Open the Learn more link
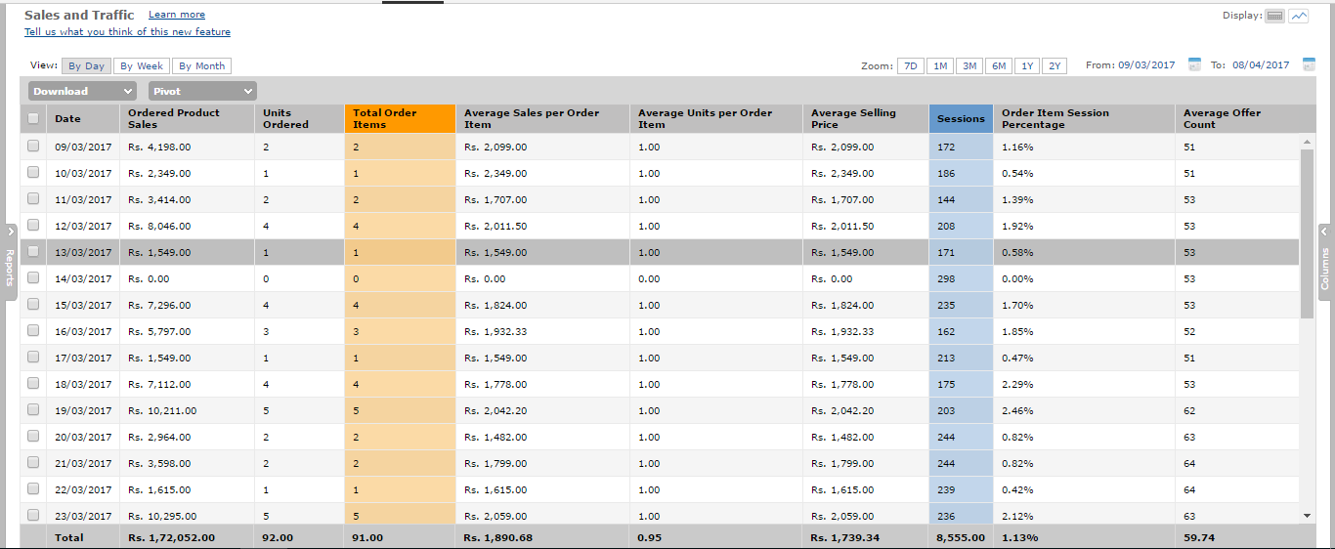Screen dimensions: 1335x549 pos(177,15)
